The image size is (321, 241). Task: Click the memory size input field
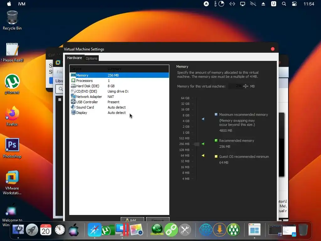pos(235,86)
